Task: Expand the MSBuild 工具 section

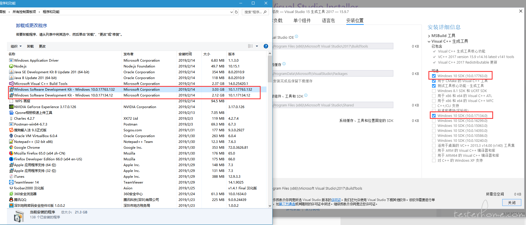Action: (x=429, y=36)
